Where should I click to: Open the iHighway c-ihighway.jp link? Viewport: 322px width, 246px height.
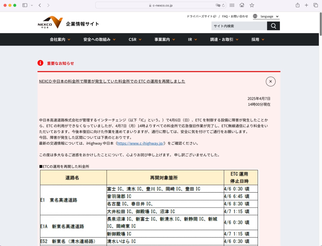[140, 143]
